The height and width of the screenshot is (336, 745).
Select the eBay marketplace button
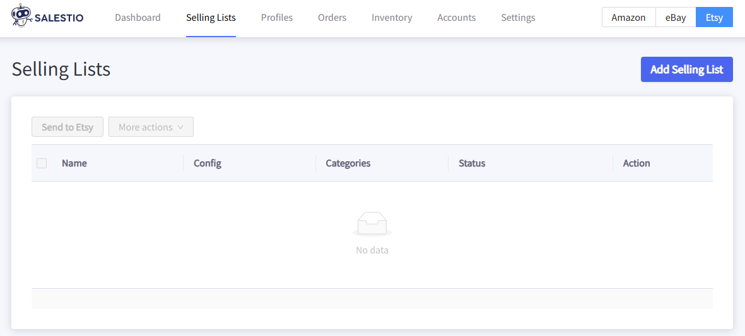676,17
